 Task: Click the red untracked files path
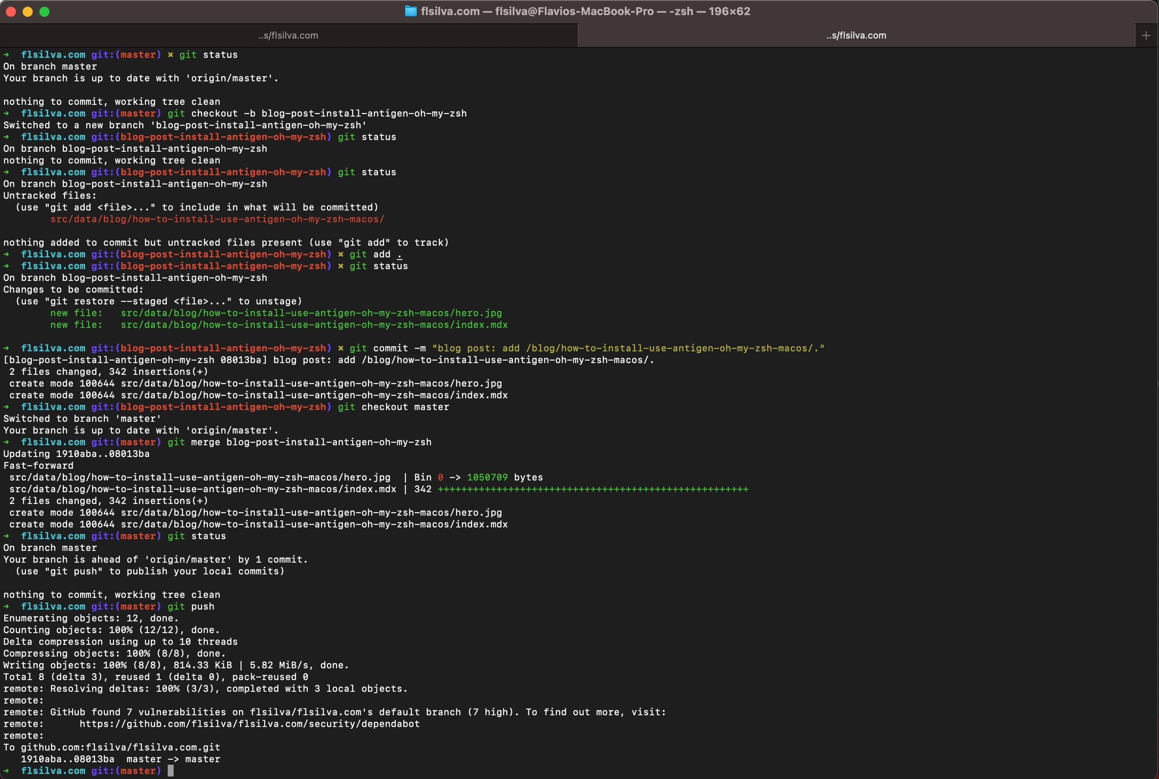point(217,218)
